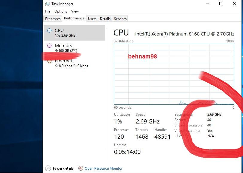Open the Options menu
The height and width of the screenshot is (173, 243).
61,11
